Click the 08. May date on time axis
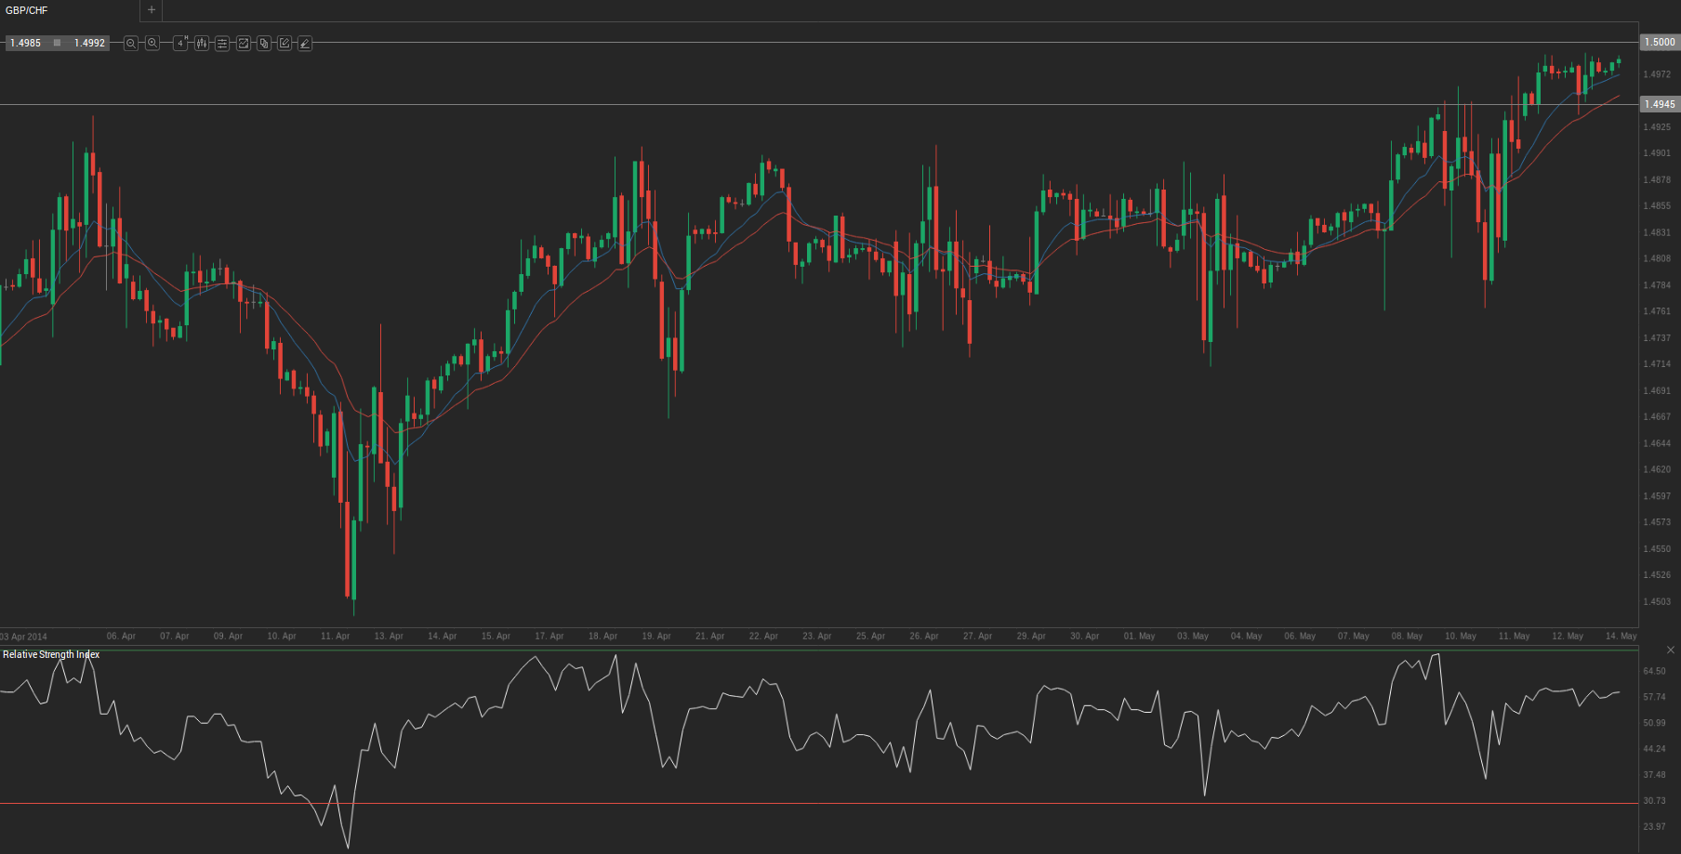This screenshot has width=1681, height=854. (x=1407, y=637)
